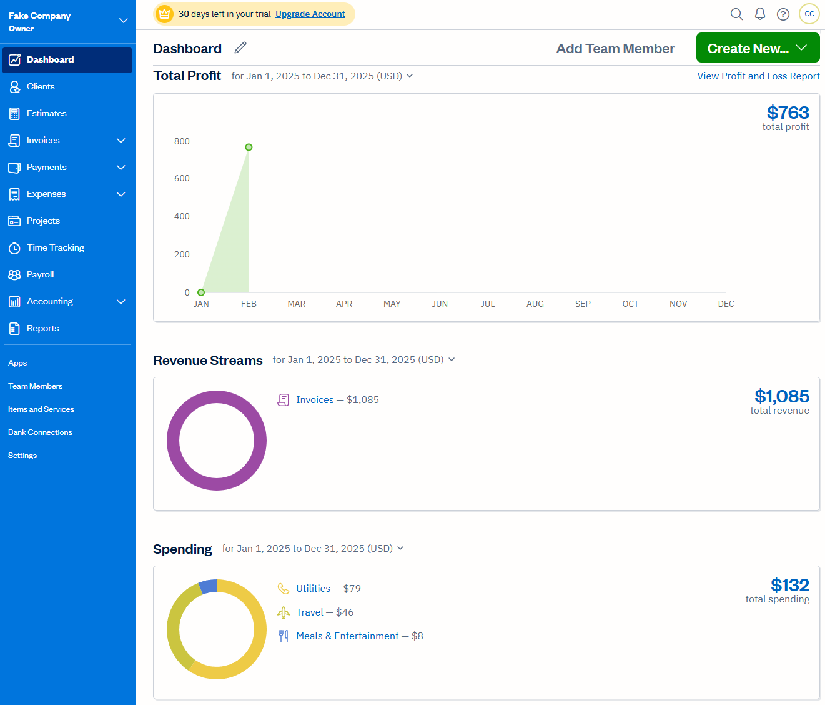The image size is (825, 705).
Task: Open the search magnifier icon
Action: pyautogui.click(x=736, y=14)
